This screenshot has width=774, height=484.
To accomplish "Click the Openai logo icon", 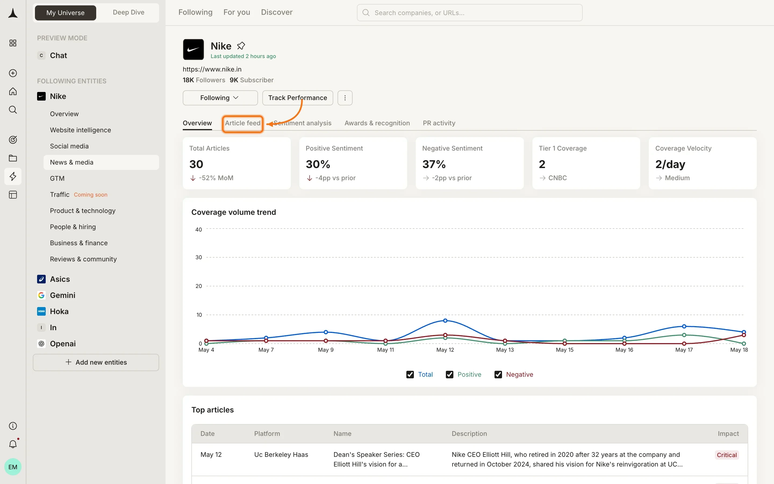I will pos(41,344).
